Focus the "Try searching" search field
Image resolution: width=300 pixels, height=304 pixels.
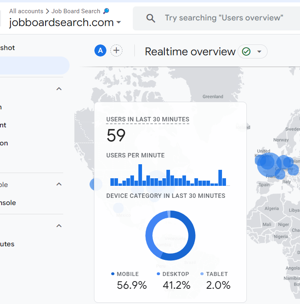click(216, 18)
